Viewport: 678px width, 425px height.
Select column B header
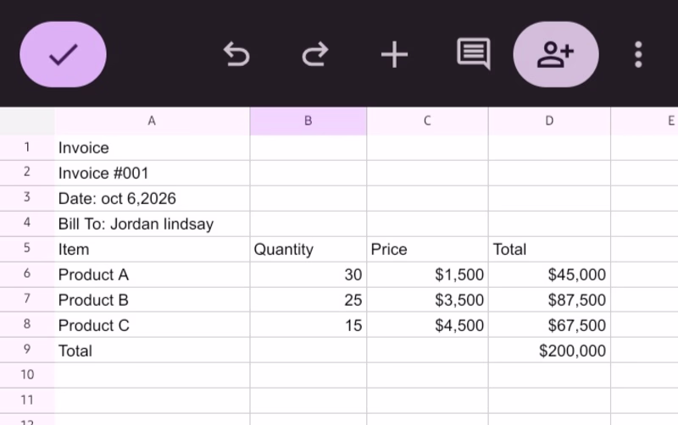pyautogui.click(x=308, y=121)
